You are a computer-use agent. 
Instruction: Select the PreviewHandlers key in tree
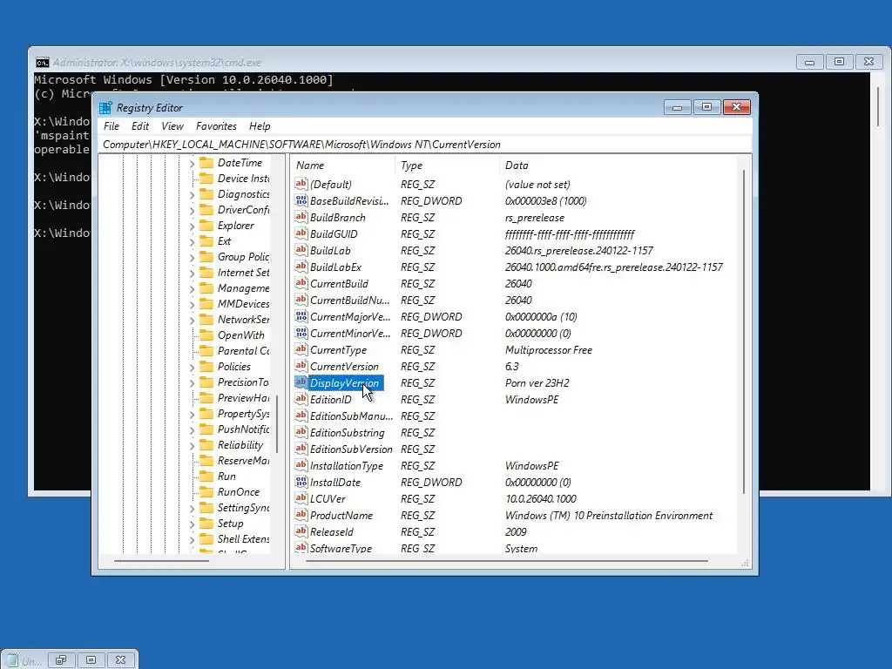[x=243, y=398]
